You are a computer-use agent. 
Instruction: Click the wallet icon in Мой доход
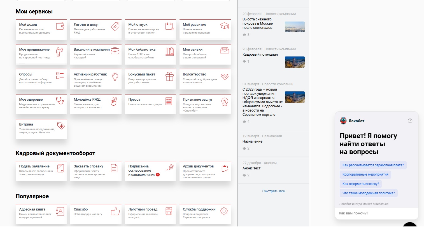tap(60, 26)
